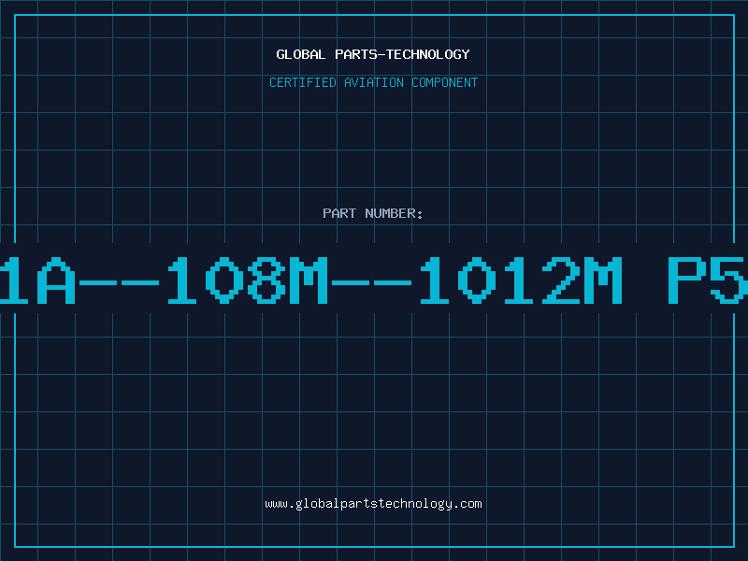The width and height of the screenshot is (748, 561).
Task: Click the '1012M' segment of part number
Action: click(x=521, y=280)
